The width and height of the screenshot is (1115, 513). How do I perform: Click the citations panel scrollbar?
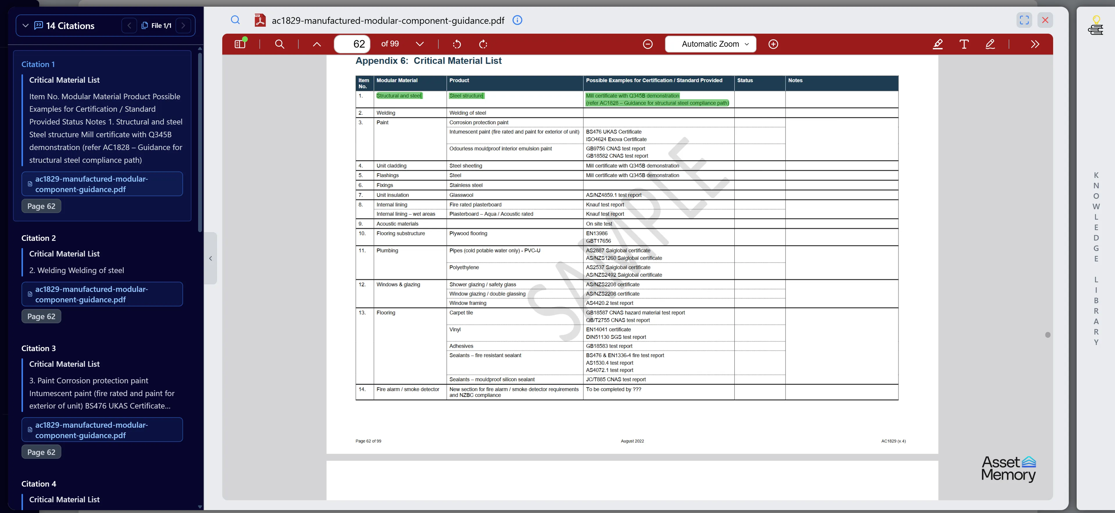[200, 143]
